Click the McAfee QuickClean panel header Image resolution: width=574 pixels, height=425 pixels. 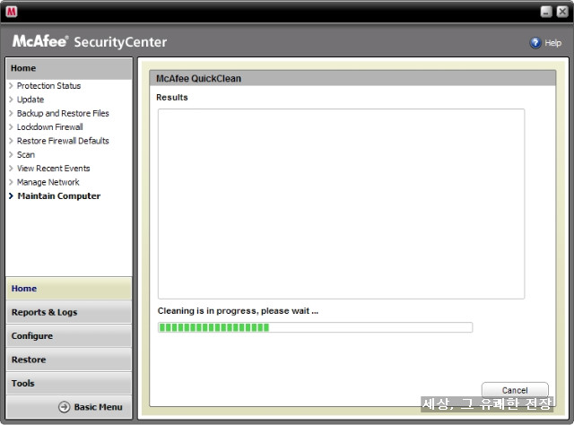[x=352, y=78]
